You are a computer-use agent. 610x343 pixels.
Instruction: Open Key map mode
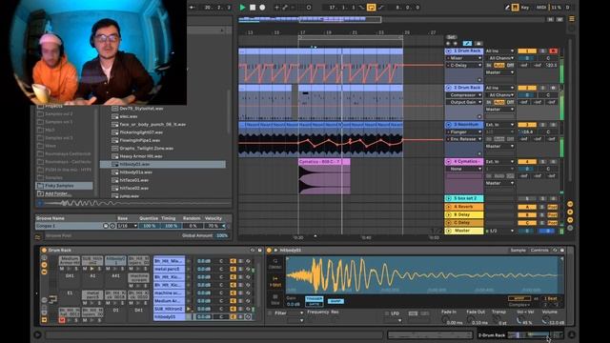coord(525,7)
